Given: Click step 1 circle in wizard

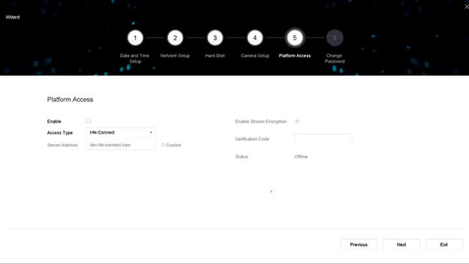Looking at the screenshot, I should 135,38.
